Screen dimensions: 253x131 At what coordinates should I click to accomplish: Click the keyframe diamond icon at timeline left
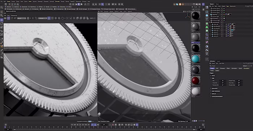coord(6,125)
